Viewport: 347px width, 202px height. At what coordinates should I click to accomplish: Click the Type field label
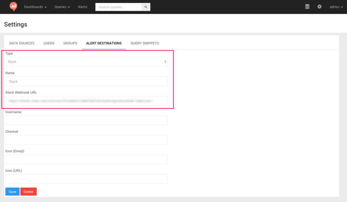9,53
